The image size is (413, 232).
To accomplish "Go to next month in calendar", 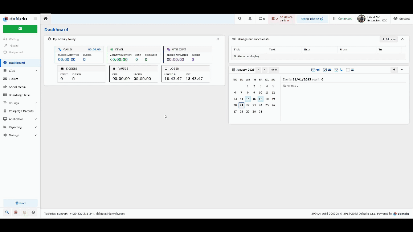I will [x=265, y=70].
